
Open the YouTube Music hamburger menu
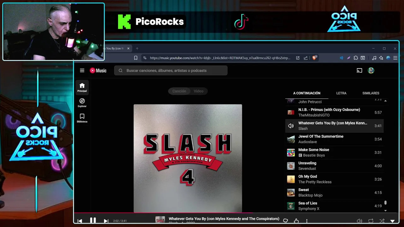82,71
